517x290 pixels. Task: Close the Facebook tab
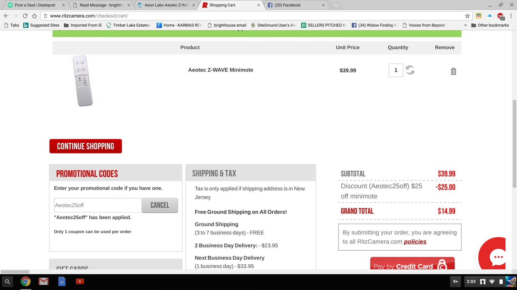click(323, 5)
